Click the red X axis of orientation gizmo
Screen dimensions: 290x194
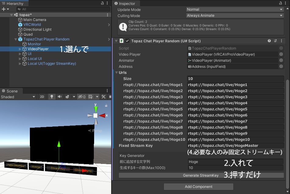point(102,116)
